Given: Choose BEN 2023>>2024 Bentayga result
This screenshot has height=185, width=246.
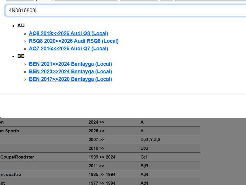Looking at the screenshot, I should pos(70,72).
